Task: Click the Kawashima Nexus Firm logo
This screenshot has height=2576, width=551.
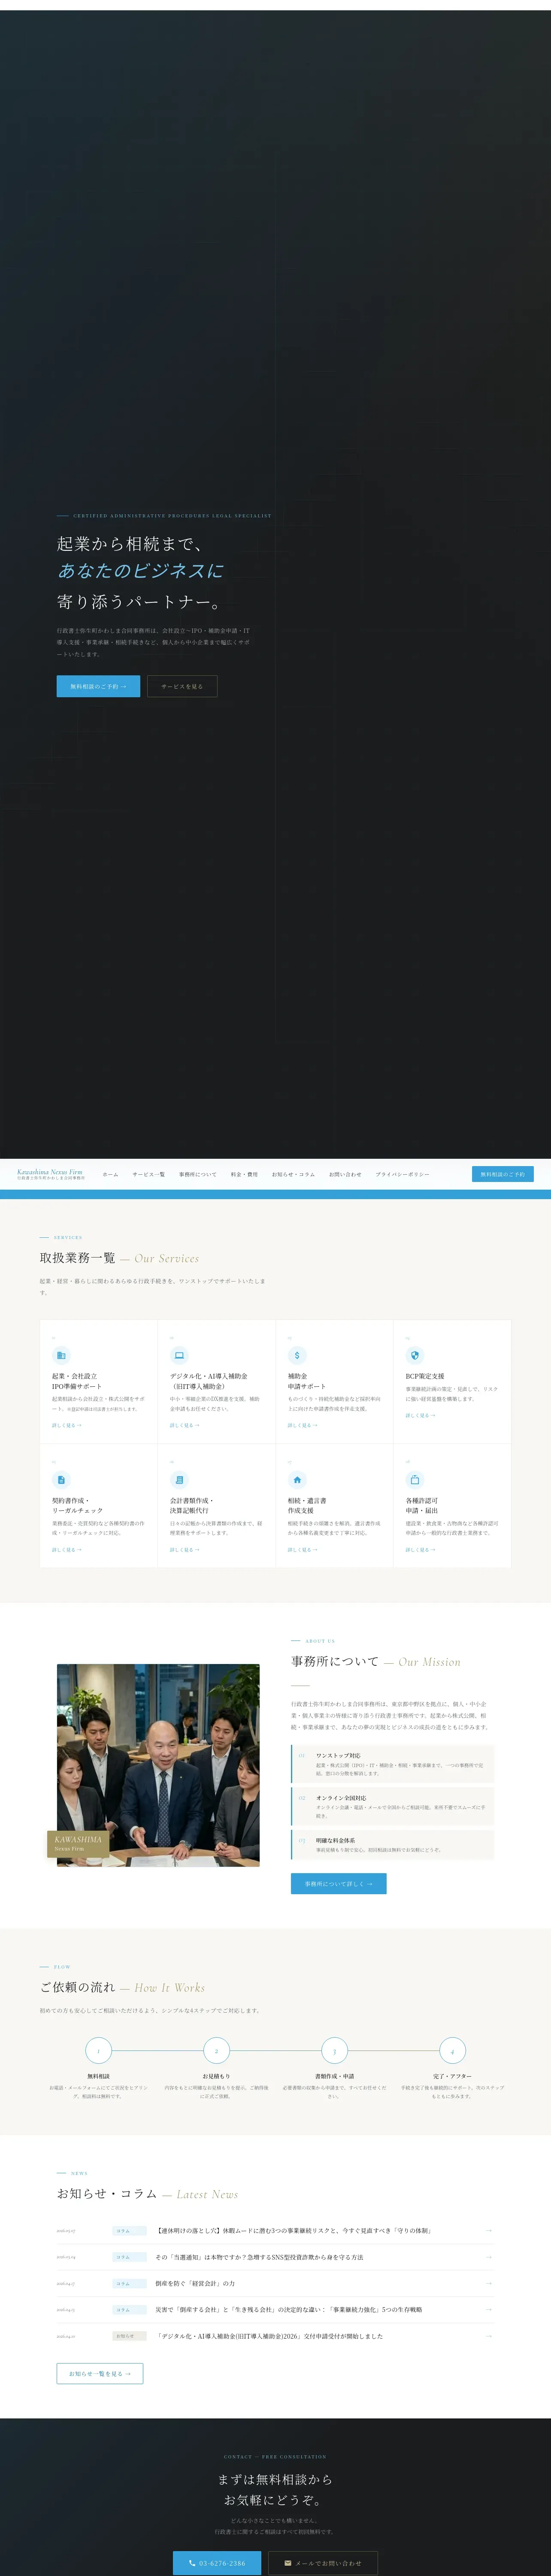Action: click(50, 1174)
